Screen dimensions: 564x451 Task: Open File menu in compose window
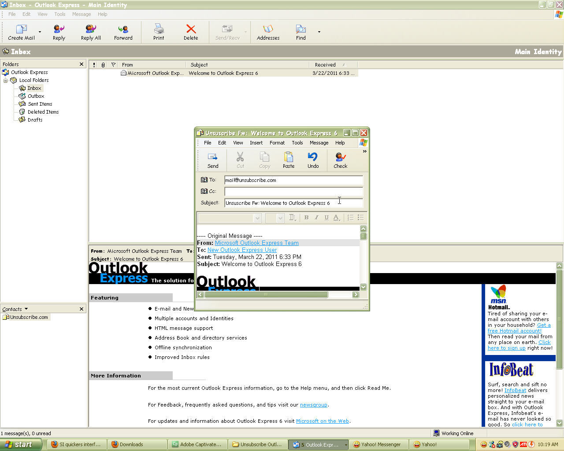[x=208, y=143]
